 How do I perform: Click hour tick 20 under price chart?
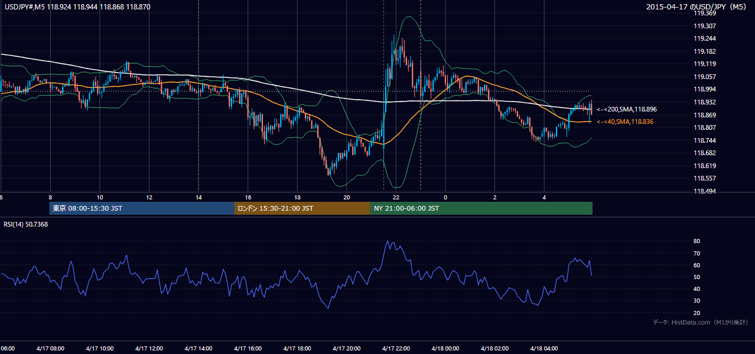click(347, 197)
